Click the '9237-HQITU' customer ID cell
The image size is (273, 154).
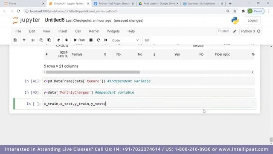pyautogui.click(x=63, y=54)
